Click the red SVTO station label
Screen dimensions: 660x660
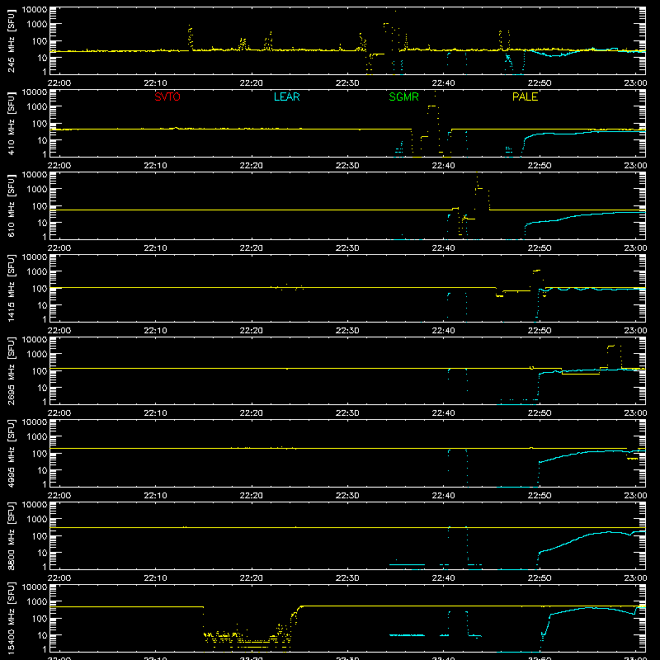tap(167, 97)
